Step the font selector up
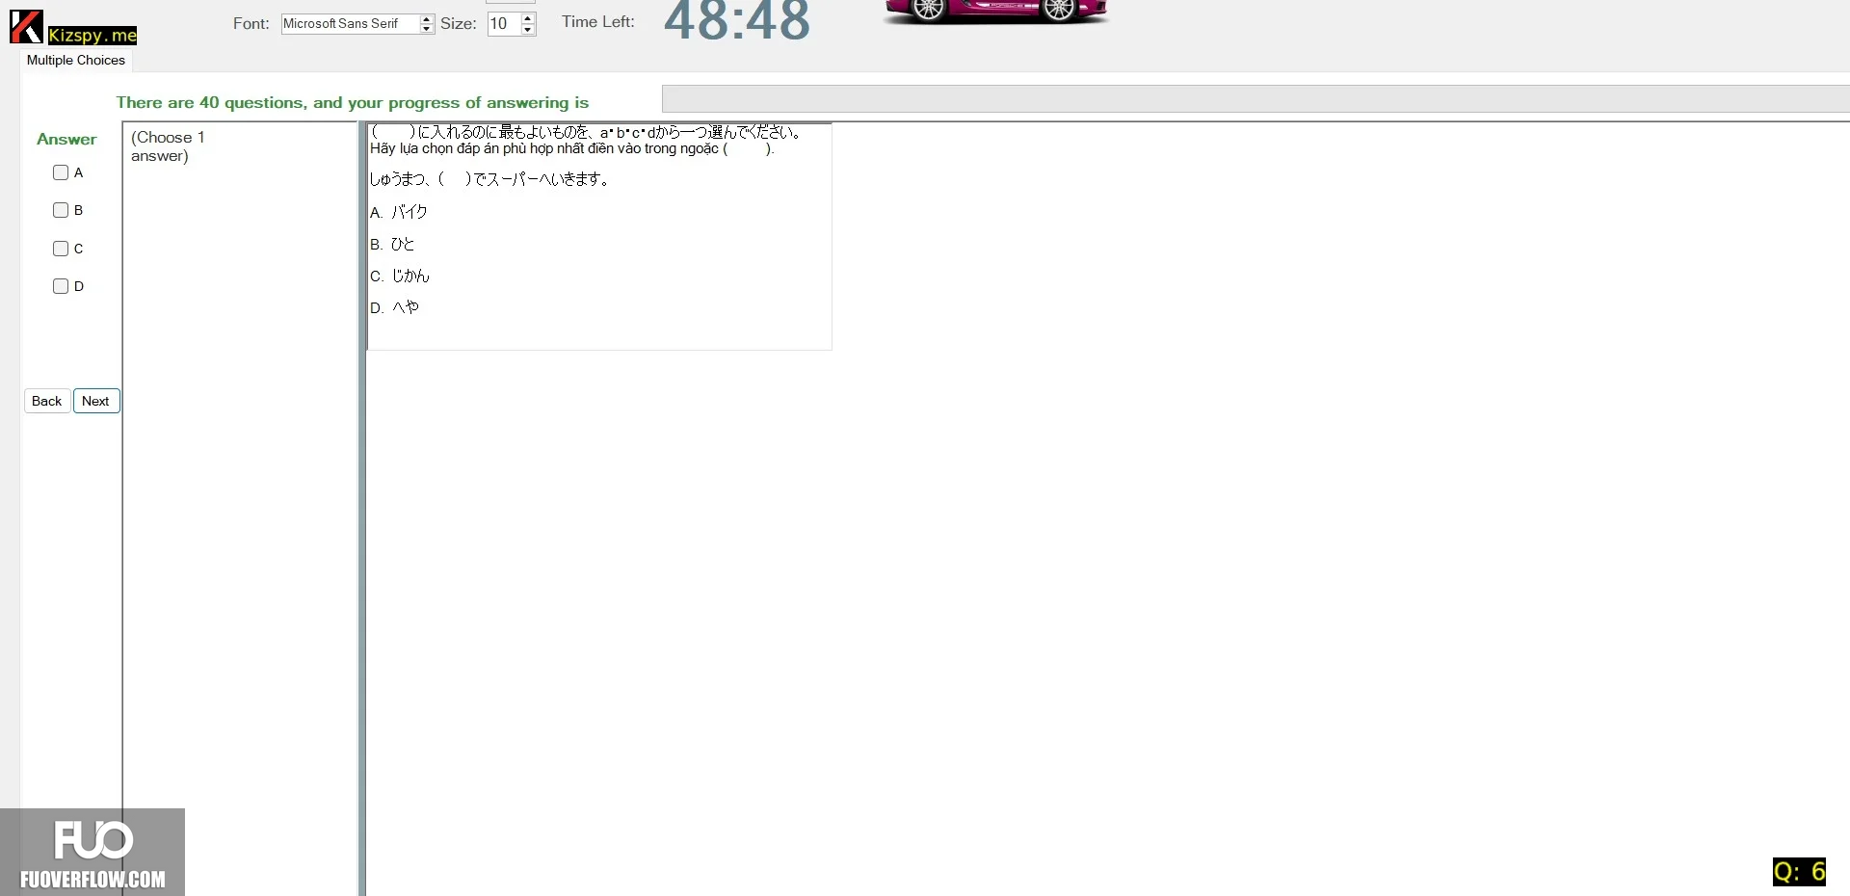The height and width of the screenshot is (896, 1850). pos(427,19)
